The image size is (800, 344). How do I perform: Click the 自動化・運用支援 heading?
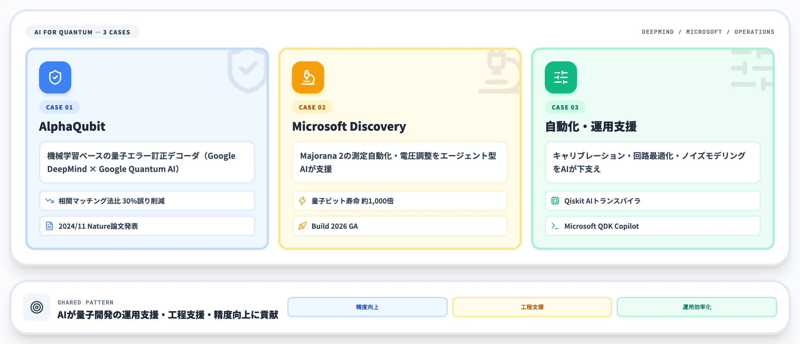pos(591,126)
